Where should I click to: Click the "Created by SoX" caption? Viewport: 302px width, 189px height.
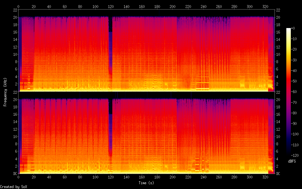click(13, 187)
